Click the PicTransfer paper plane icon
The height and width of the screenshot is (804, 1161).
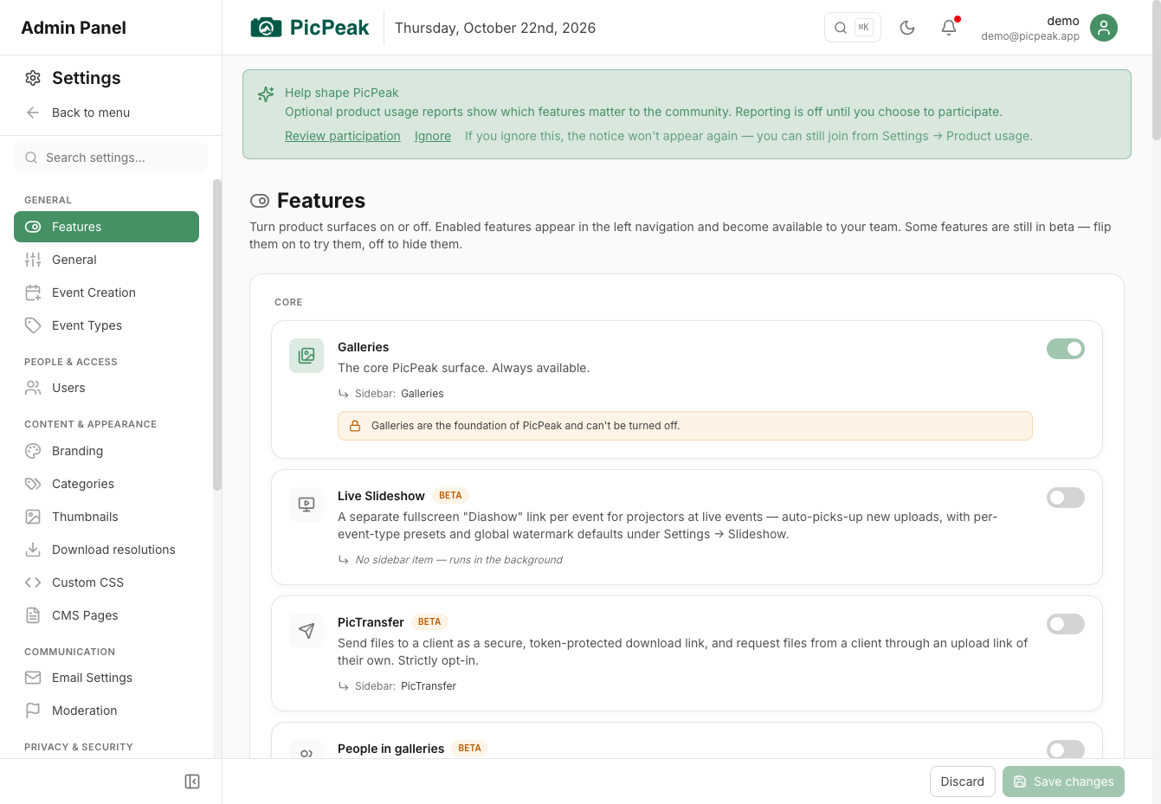[x=306, y=631]
